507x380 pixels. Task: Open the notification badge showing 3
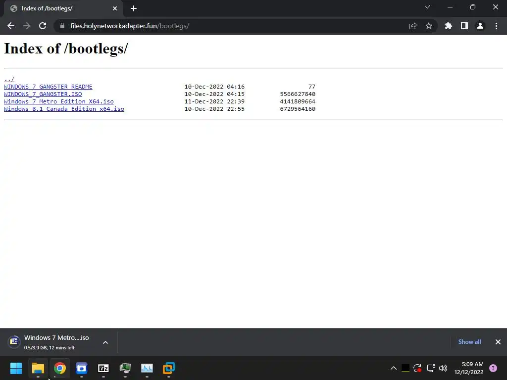click(x=493, y=368)
